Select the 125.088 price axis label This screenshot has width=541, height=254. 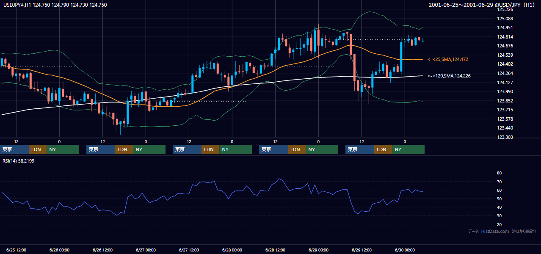pyautogui.click(x=505, y=19)
